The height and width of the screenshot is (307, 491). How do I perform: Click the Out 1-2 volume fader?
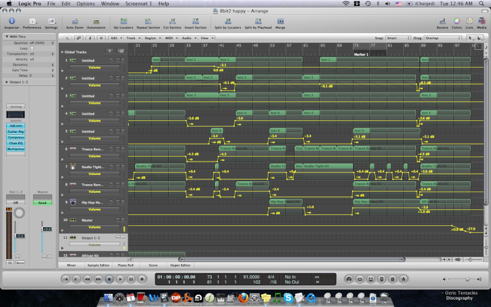tap(20, 236)
